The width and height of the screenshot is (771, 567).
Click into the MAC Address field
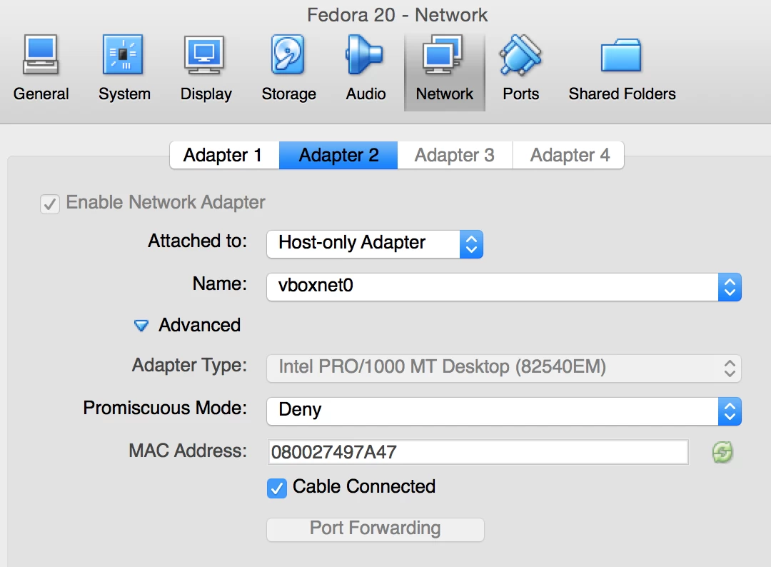pos(478,452)
